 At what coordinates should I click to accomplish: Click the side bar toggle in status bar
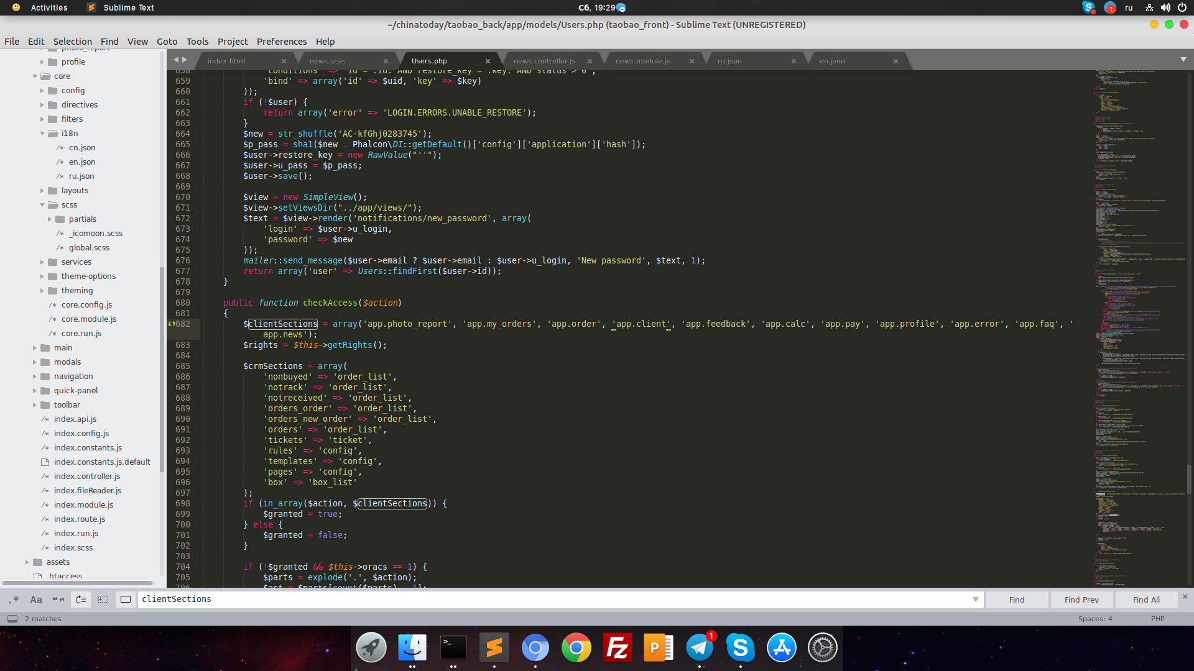point(12,619)
